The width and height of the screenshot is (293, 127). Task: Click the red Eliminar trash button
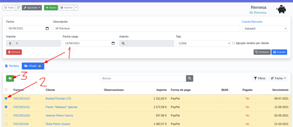pos(14,52)
